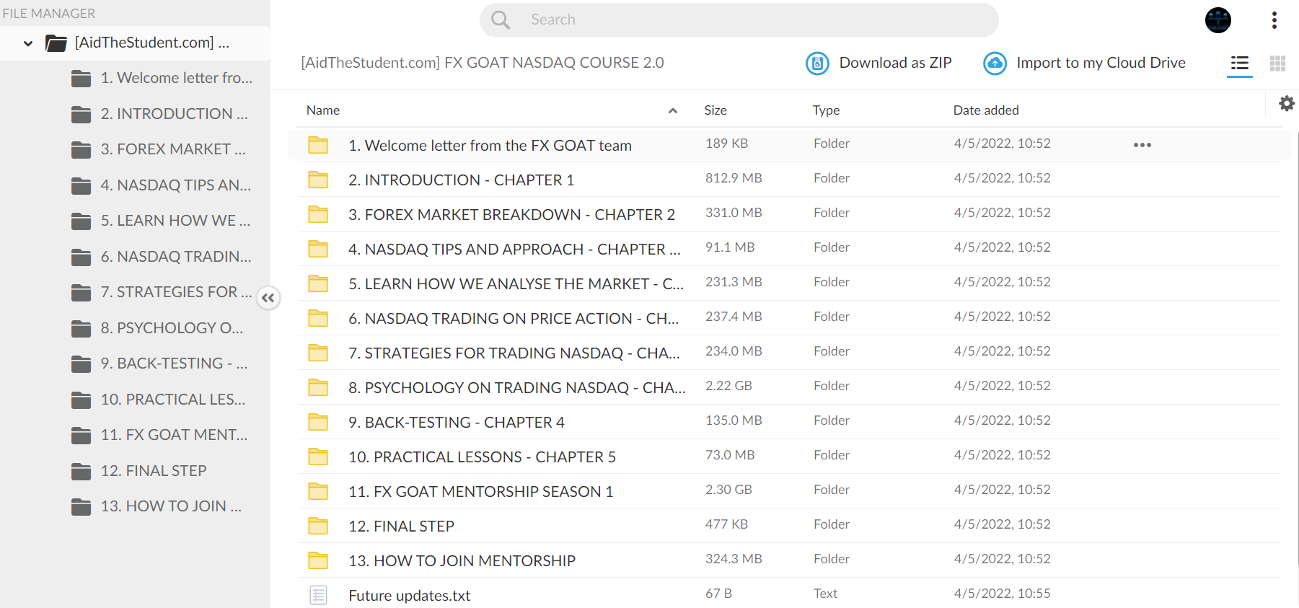Collapse the AidTheStudent.com root folder tree
Screen dimensions: 1299x608
pos(28,43)
